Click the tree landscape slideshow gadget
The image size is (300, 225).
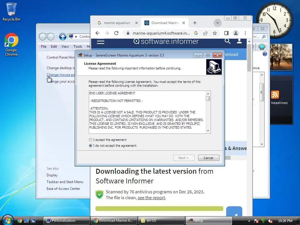tap(281, 57)
